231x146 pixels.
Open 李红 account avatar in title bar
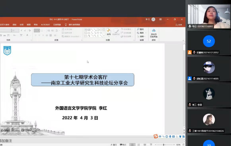(x=153, y=19)
